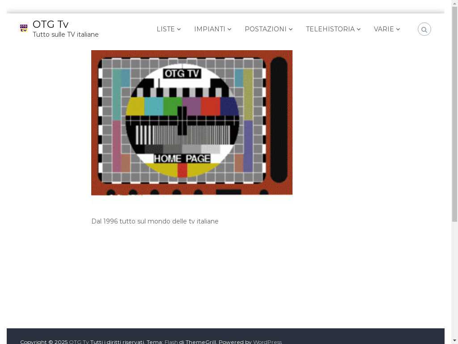Click the scrollbar down arrow
The image size is (458, 344).
pyautogui.click(x=454, y=341)
